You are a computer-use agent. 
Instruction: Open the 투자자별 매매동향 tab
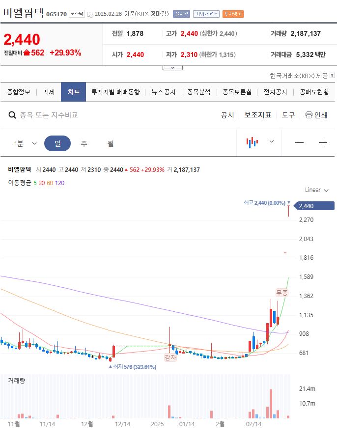click(116, 92)
